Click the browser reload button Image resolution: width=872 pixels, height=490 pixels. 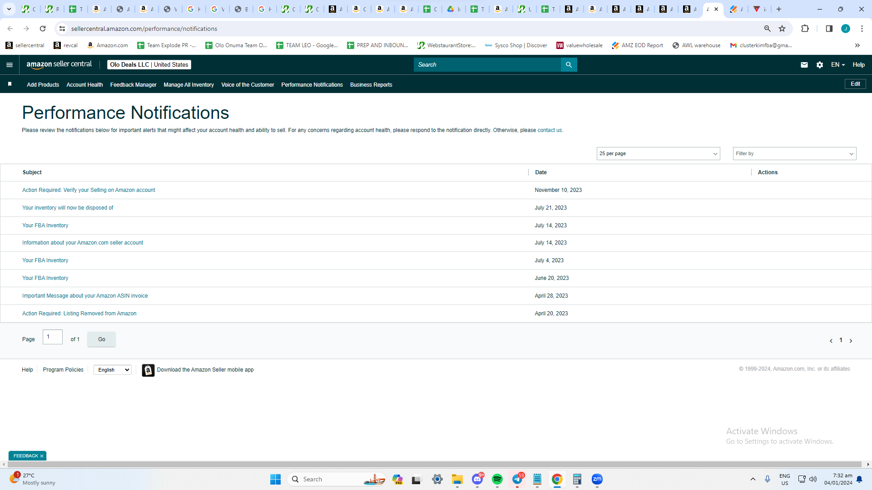pos(43,29)
